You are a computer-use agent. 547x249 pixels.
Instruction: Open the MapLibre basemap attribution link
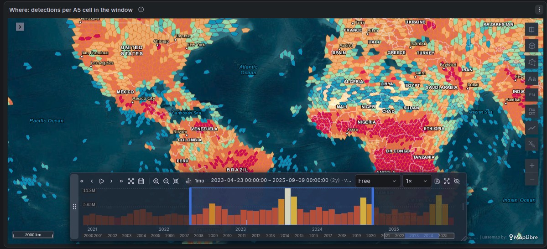pos(523,237)
